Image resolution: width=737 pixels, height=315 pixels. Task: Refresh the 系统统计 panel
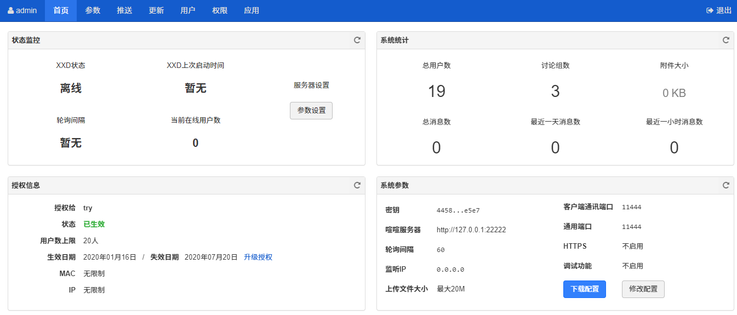725,40
